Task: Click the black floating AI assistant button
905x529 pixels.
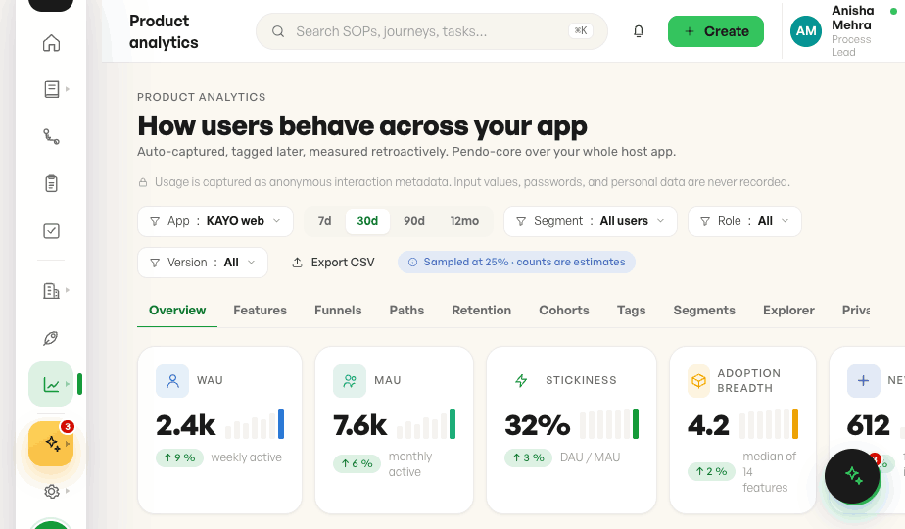Action: [x=852, y=476]
